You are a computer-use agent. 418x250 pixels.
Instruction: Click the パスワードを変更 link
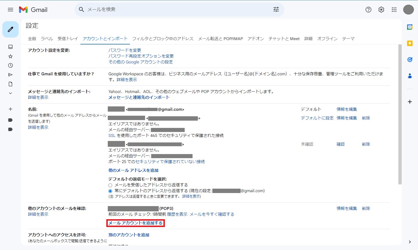click(x=125, y=50)
